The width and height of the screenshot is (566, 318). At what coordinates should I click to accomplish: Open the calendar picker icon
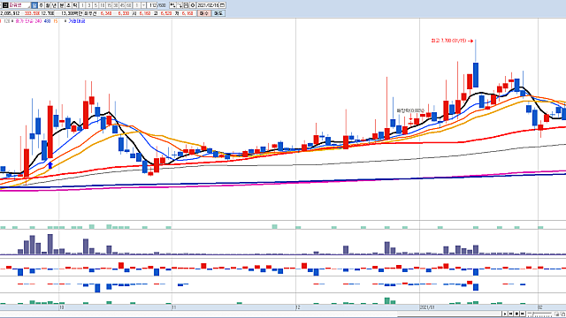pyautogui.click(x=222, y=5)
